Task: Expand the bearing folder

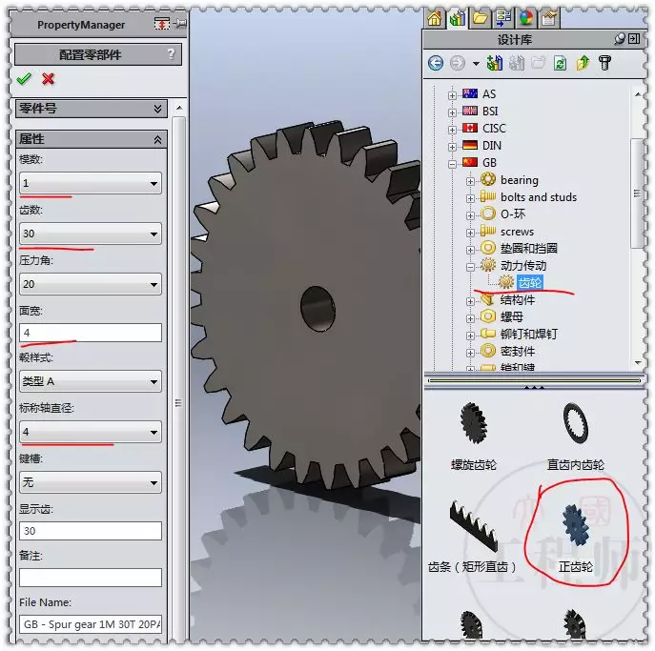Action: pos(470,181)
